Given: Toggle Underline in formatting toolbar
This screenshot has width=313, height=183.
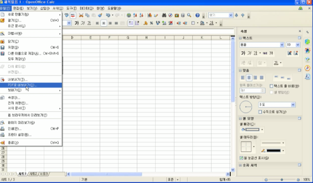Looking at the screenshot, I should click(x=89, y=23).
